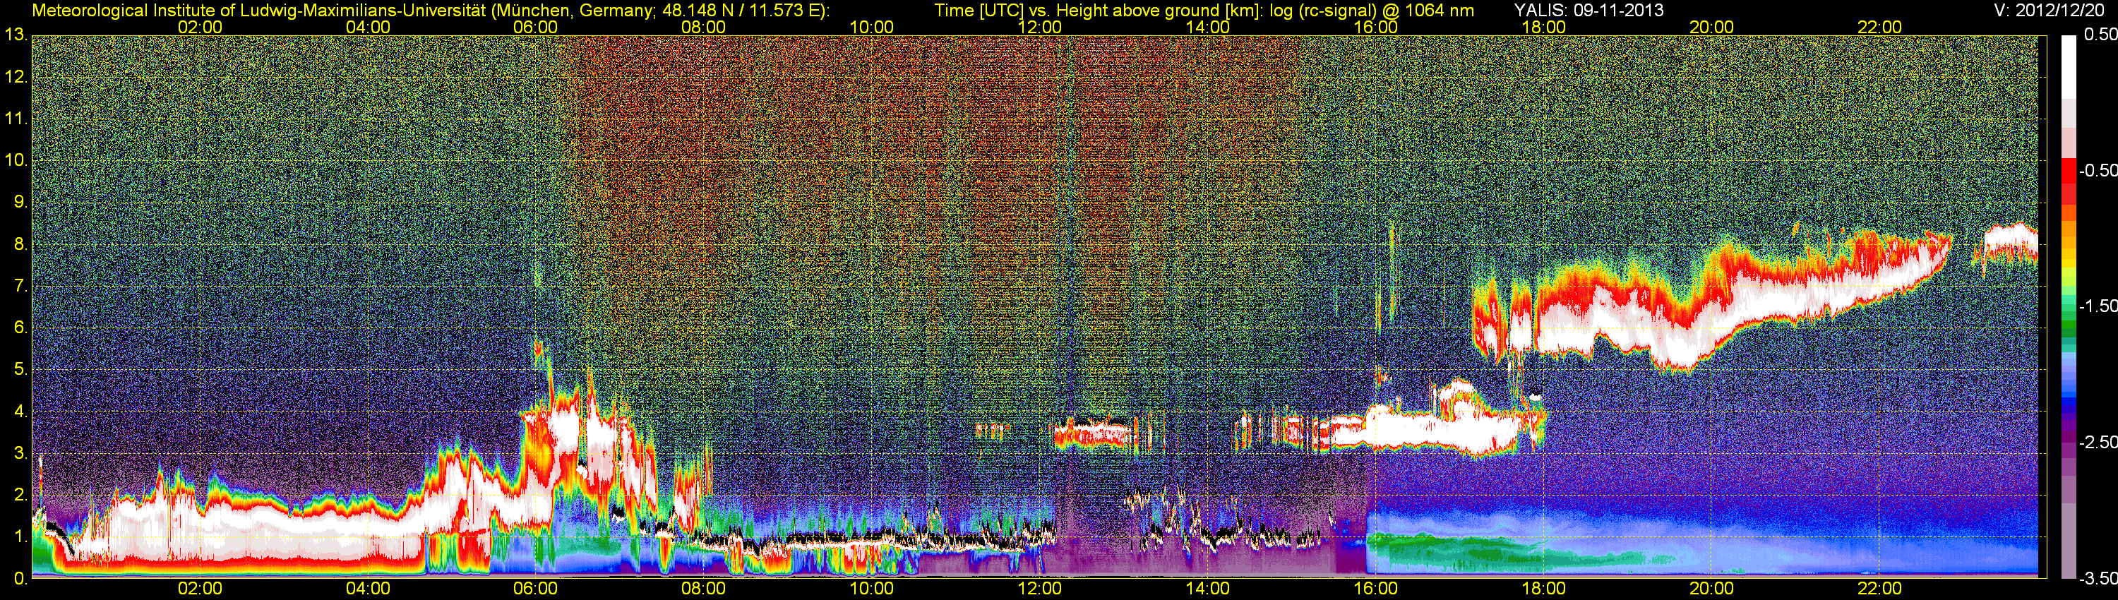Pick the 16:00 label on the bottom time axis
The image size is (2118, 600).
(1375, 589)
